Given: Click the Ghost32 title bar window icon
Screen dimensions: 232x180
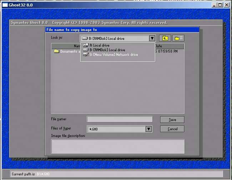Looking at the screenshot, I should click(5, 5).
